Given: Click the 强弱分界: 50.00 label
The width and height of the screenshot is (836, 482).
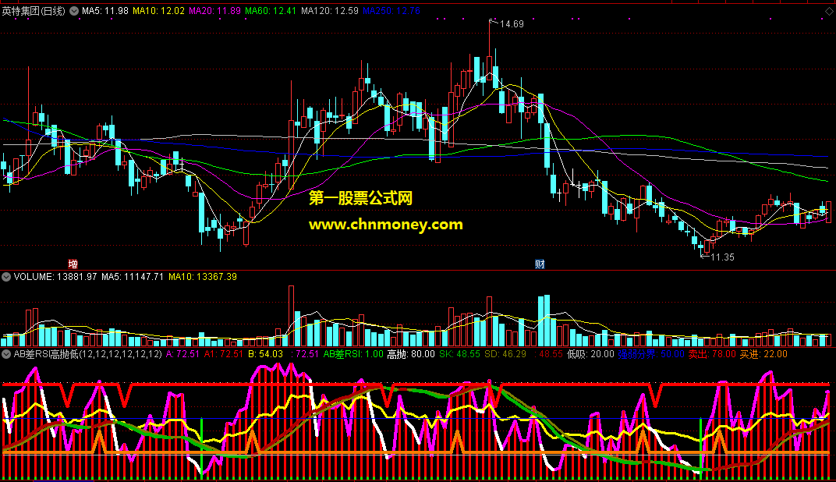Looking at the screenshot, I should (x=651, y=354).
